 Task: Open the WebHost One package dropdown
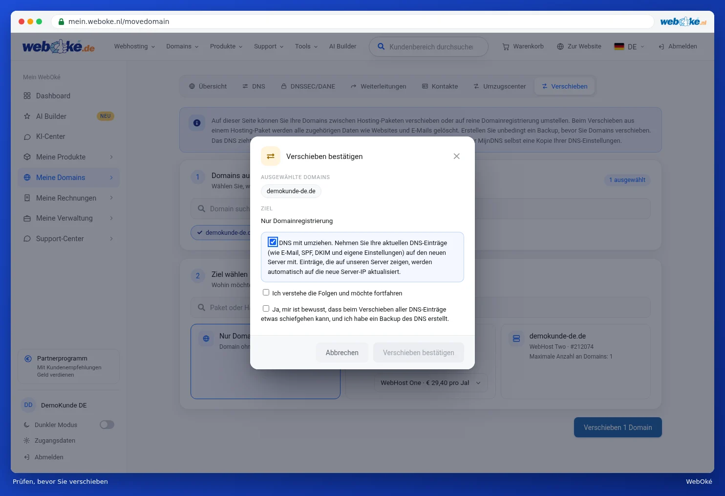pyautogui.click(x=430, y=383)
